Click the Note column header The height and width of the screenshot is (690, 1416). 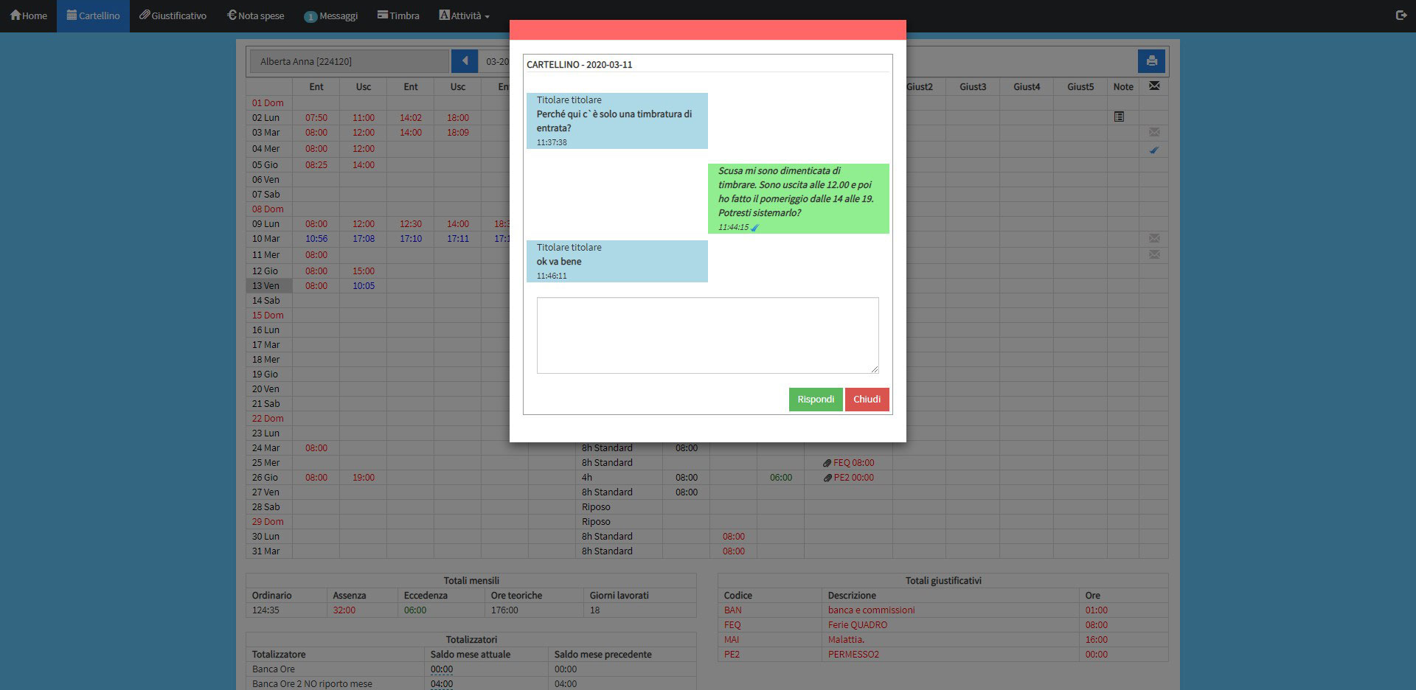[1123, 86]
